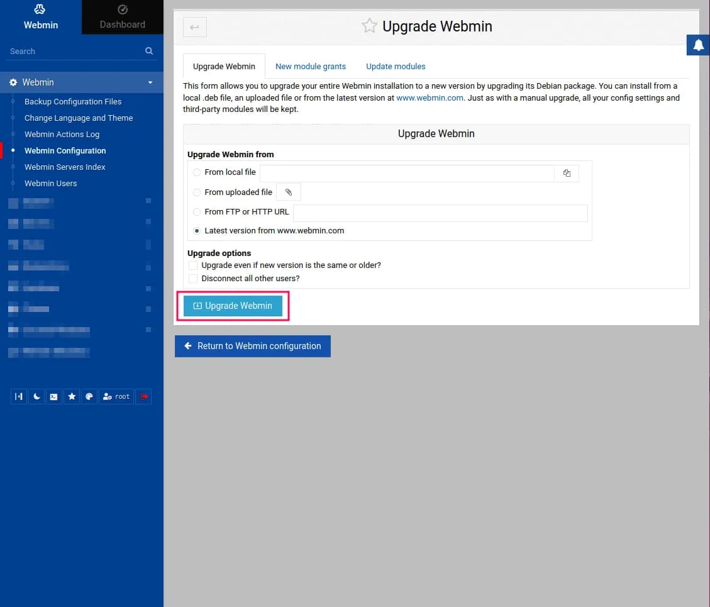
Task: Open the Webmin navigation tab
Action: 41,17
